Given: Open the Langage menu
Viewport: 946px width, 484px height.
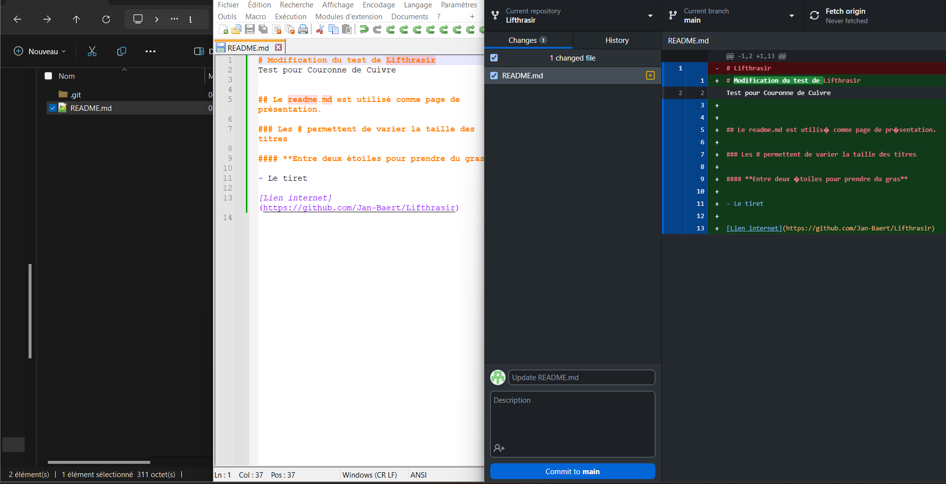Looking at the screenshot, I should (x=418, y=5).
